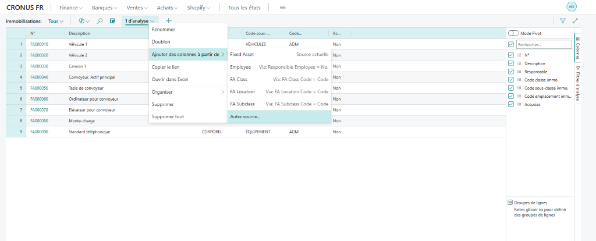Select Autre source... from submenu

pyautogui.click(x=245, y=116)
